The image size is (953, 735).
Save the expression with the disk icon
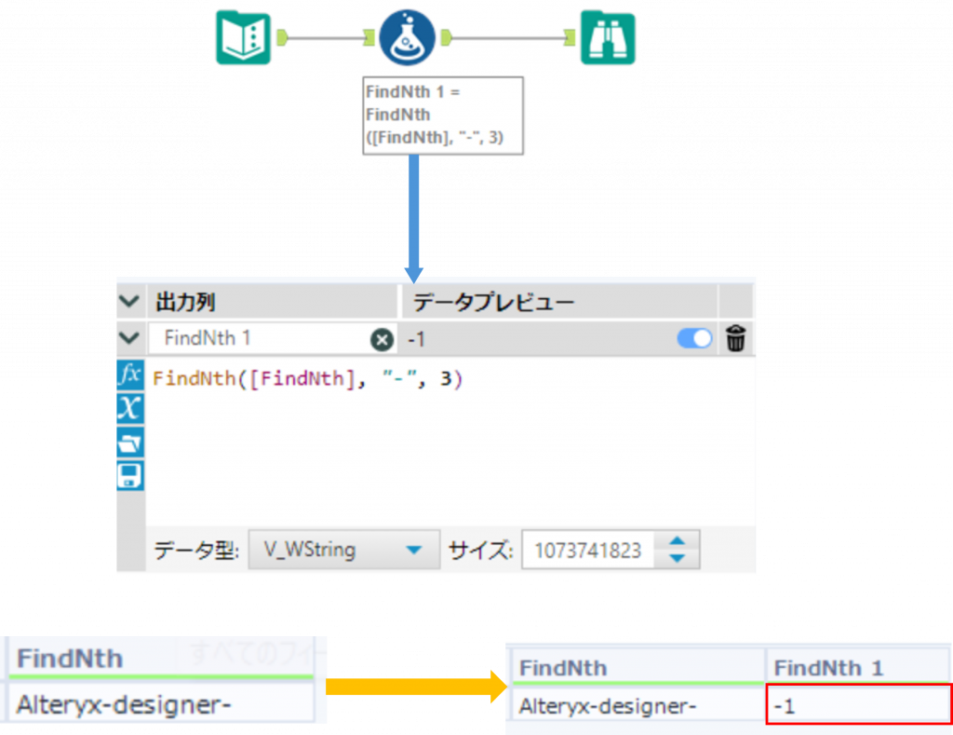(x=129, y=476)
